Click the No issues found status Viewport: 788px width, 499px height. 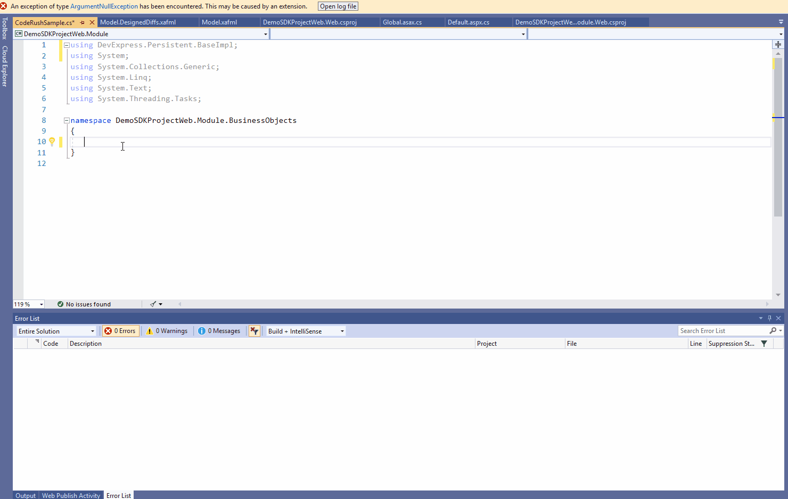tap(84, 304)
